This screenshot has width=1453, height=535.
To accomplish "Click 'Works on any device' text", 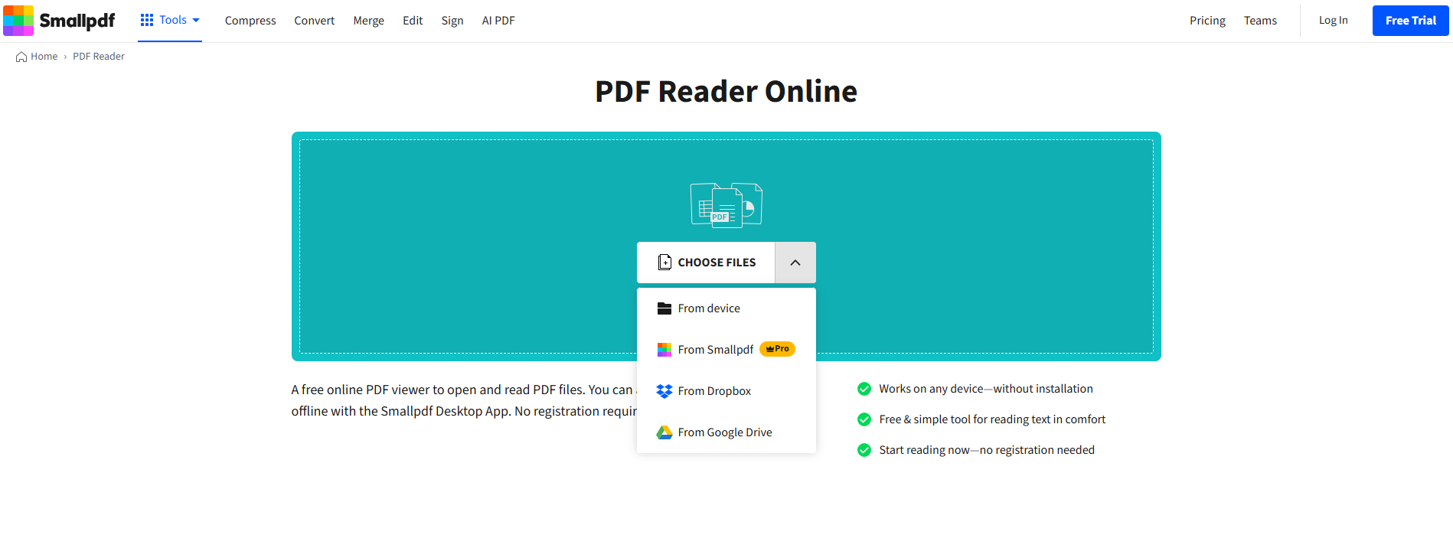I will point(985,389).
